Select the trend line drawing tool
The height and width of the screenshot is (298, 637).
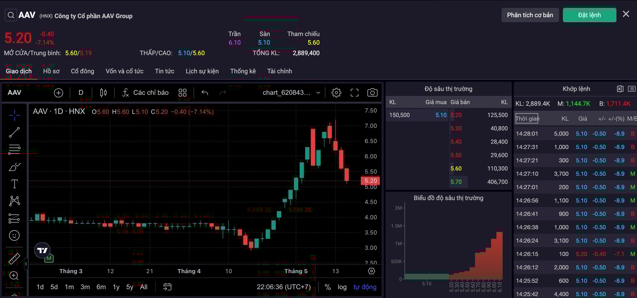(14, 132)
